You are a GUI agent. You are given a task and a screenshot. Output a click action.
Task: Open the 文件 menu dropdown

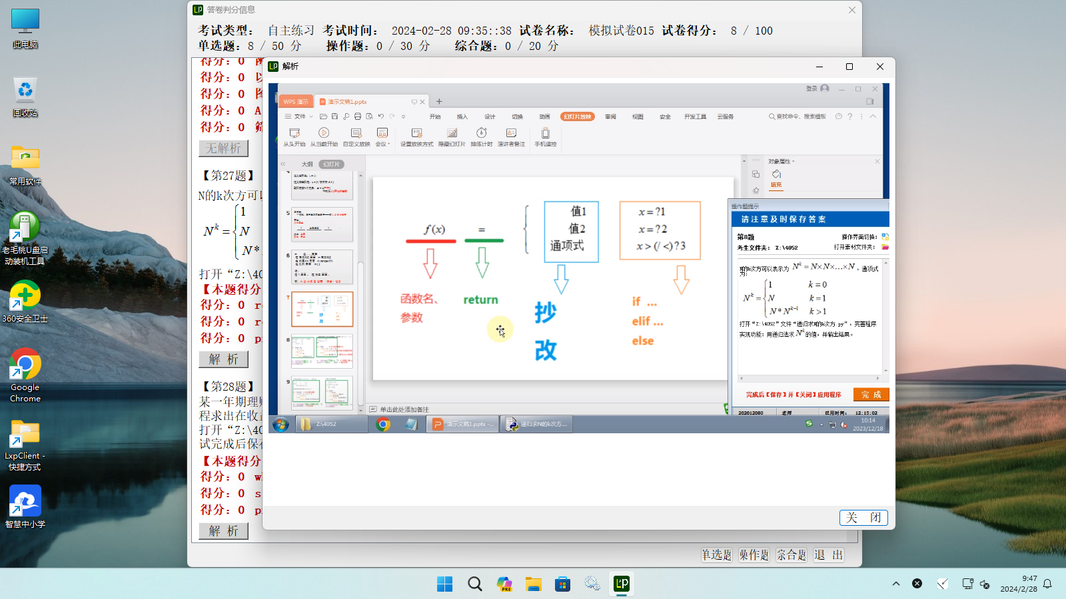tap(300, 116)
